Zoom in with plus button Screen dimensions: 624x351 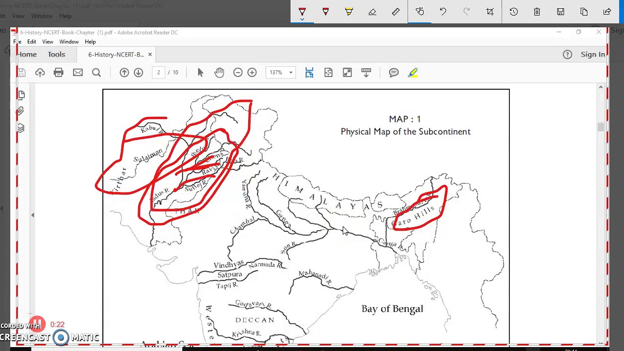coord(252,73)
